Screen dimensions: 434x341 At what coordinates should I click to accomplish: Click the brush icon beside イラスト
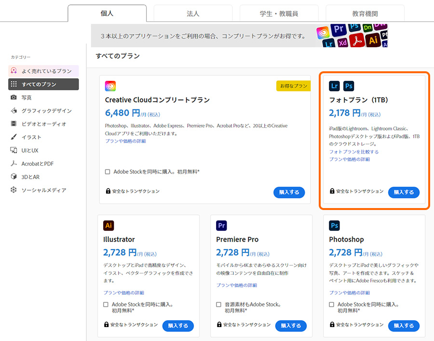tap(14, 137)
